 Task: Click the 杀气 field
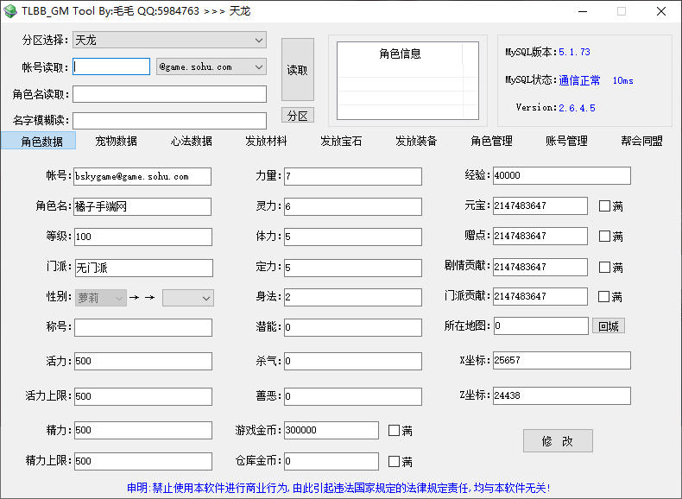(x=353, y=361)
